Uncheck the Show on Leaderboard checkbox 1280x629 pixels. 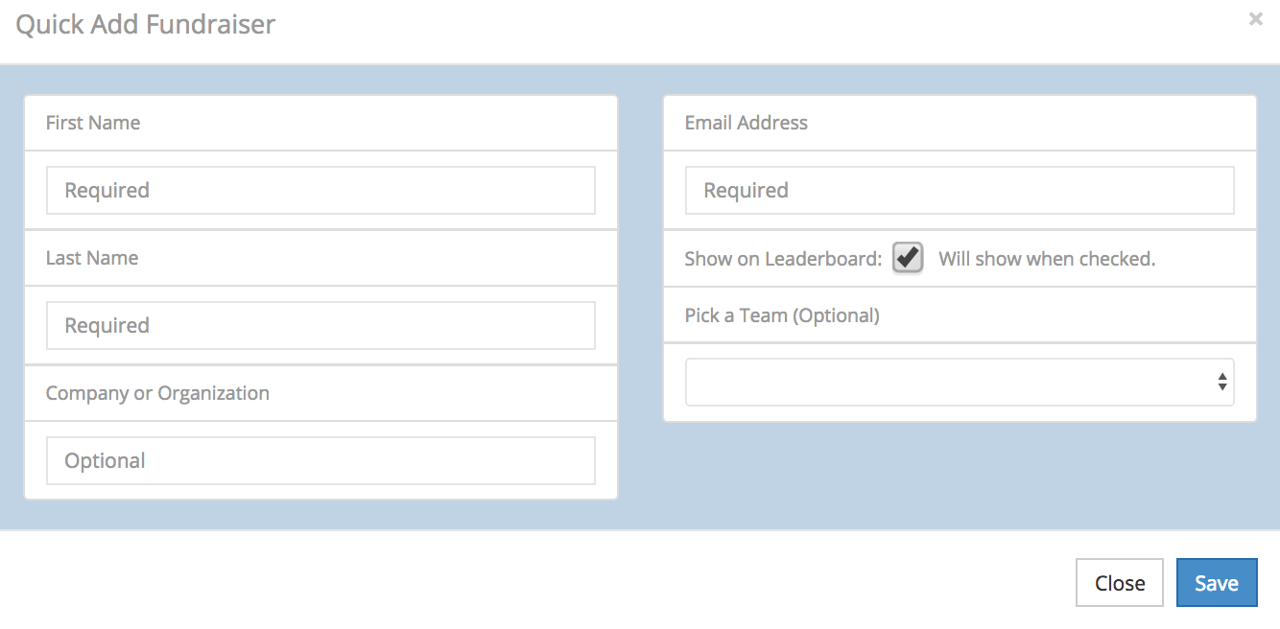coord(908,258)
